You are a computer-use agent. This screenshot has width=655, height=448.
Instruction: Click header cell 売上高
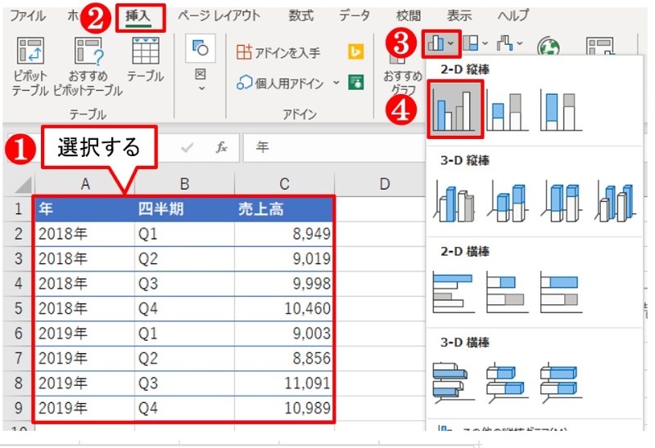click(284, 209)
